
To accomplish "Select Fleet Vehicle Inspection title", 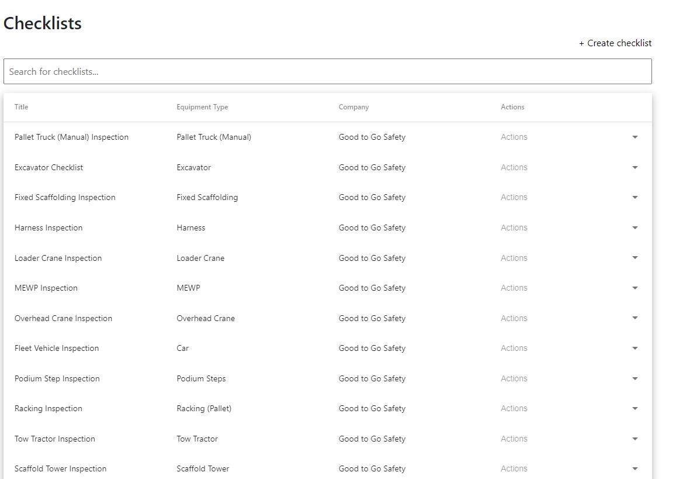I will click(x=57, y=348).
